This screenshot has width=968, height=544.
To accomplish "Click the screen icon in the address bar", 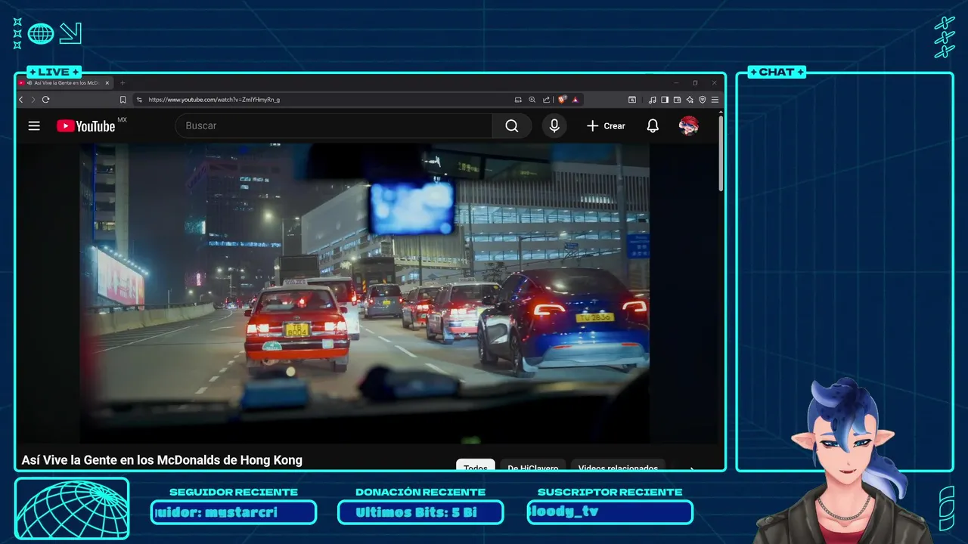I will click(518, 100).
